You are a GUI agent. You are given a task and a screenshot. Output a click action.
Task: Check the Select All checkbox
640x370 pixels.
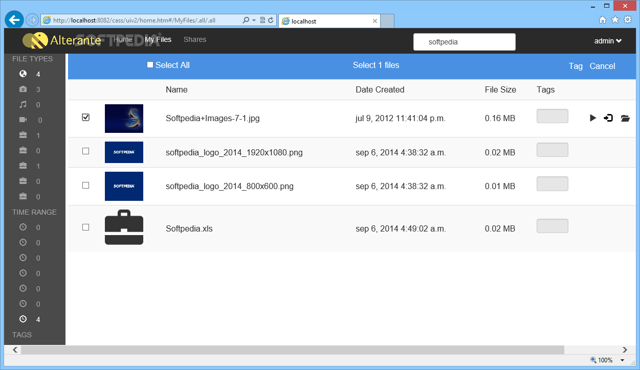[150, 65]
